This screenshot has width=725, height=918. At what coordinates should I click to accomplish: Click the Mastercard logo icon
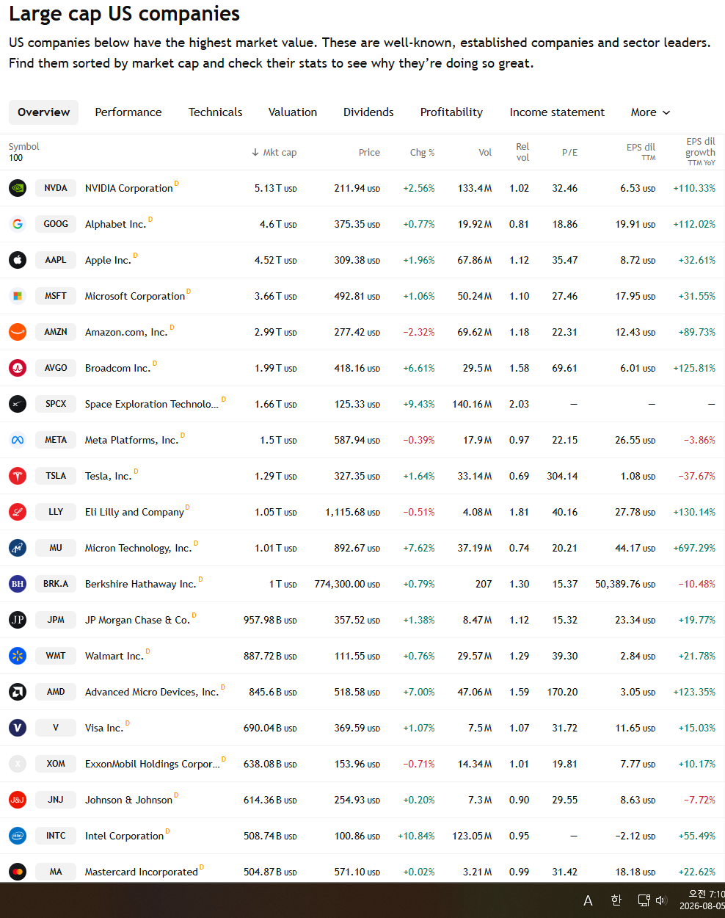tap(18, 872)
